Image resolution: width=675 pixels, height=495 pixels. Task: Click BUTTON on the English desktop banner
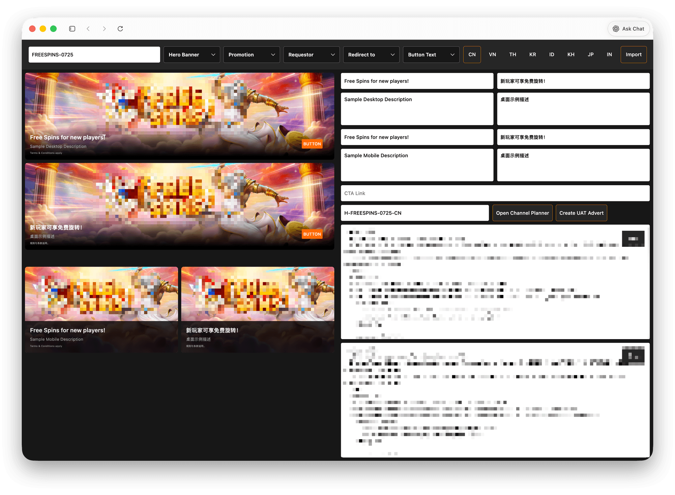pyautogui.click(x=312, y=144)
